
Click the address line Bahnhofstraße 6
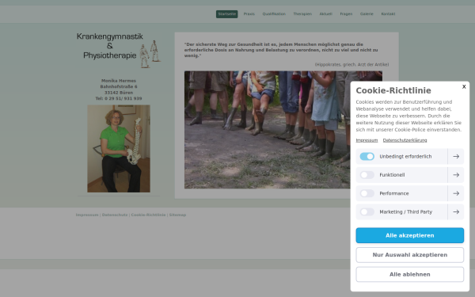click(119, 86)
